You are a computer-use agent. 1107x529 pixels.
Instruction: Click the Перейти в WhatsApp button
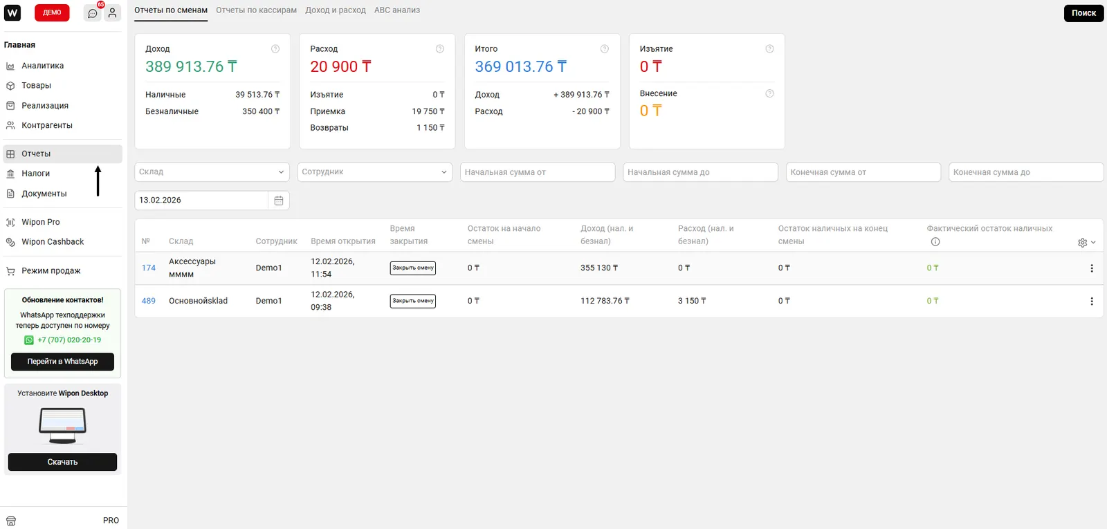tap(62, 362)
